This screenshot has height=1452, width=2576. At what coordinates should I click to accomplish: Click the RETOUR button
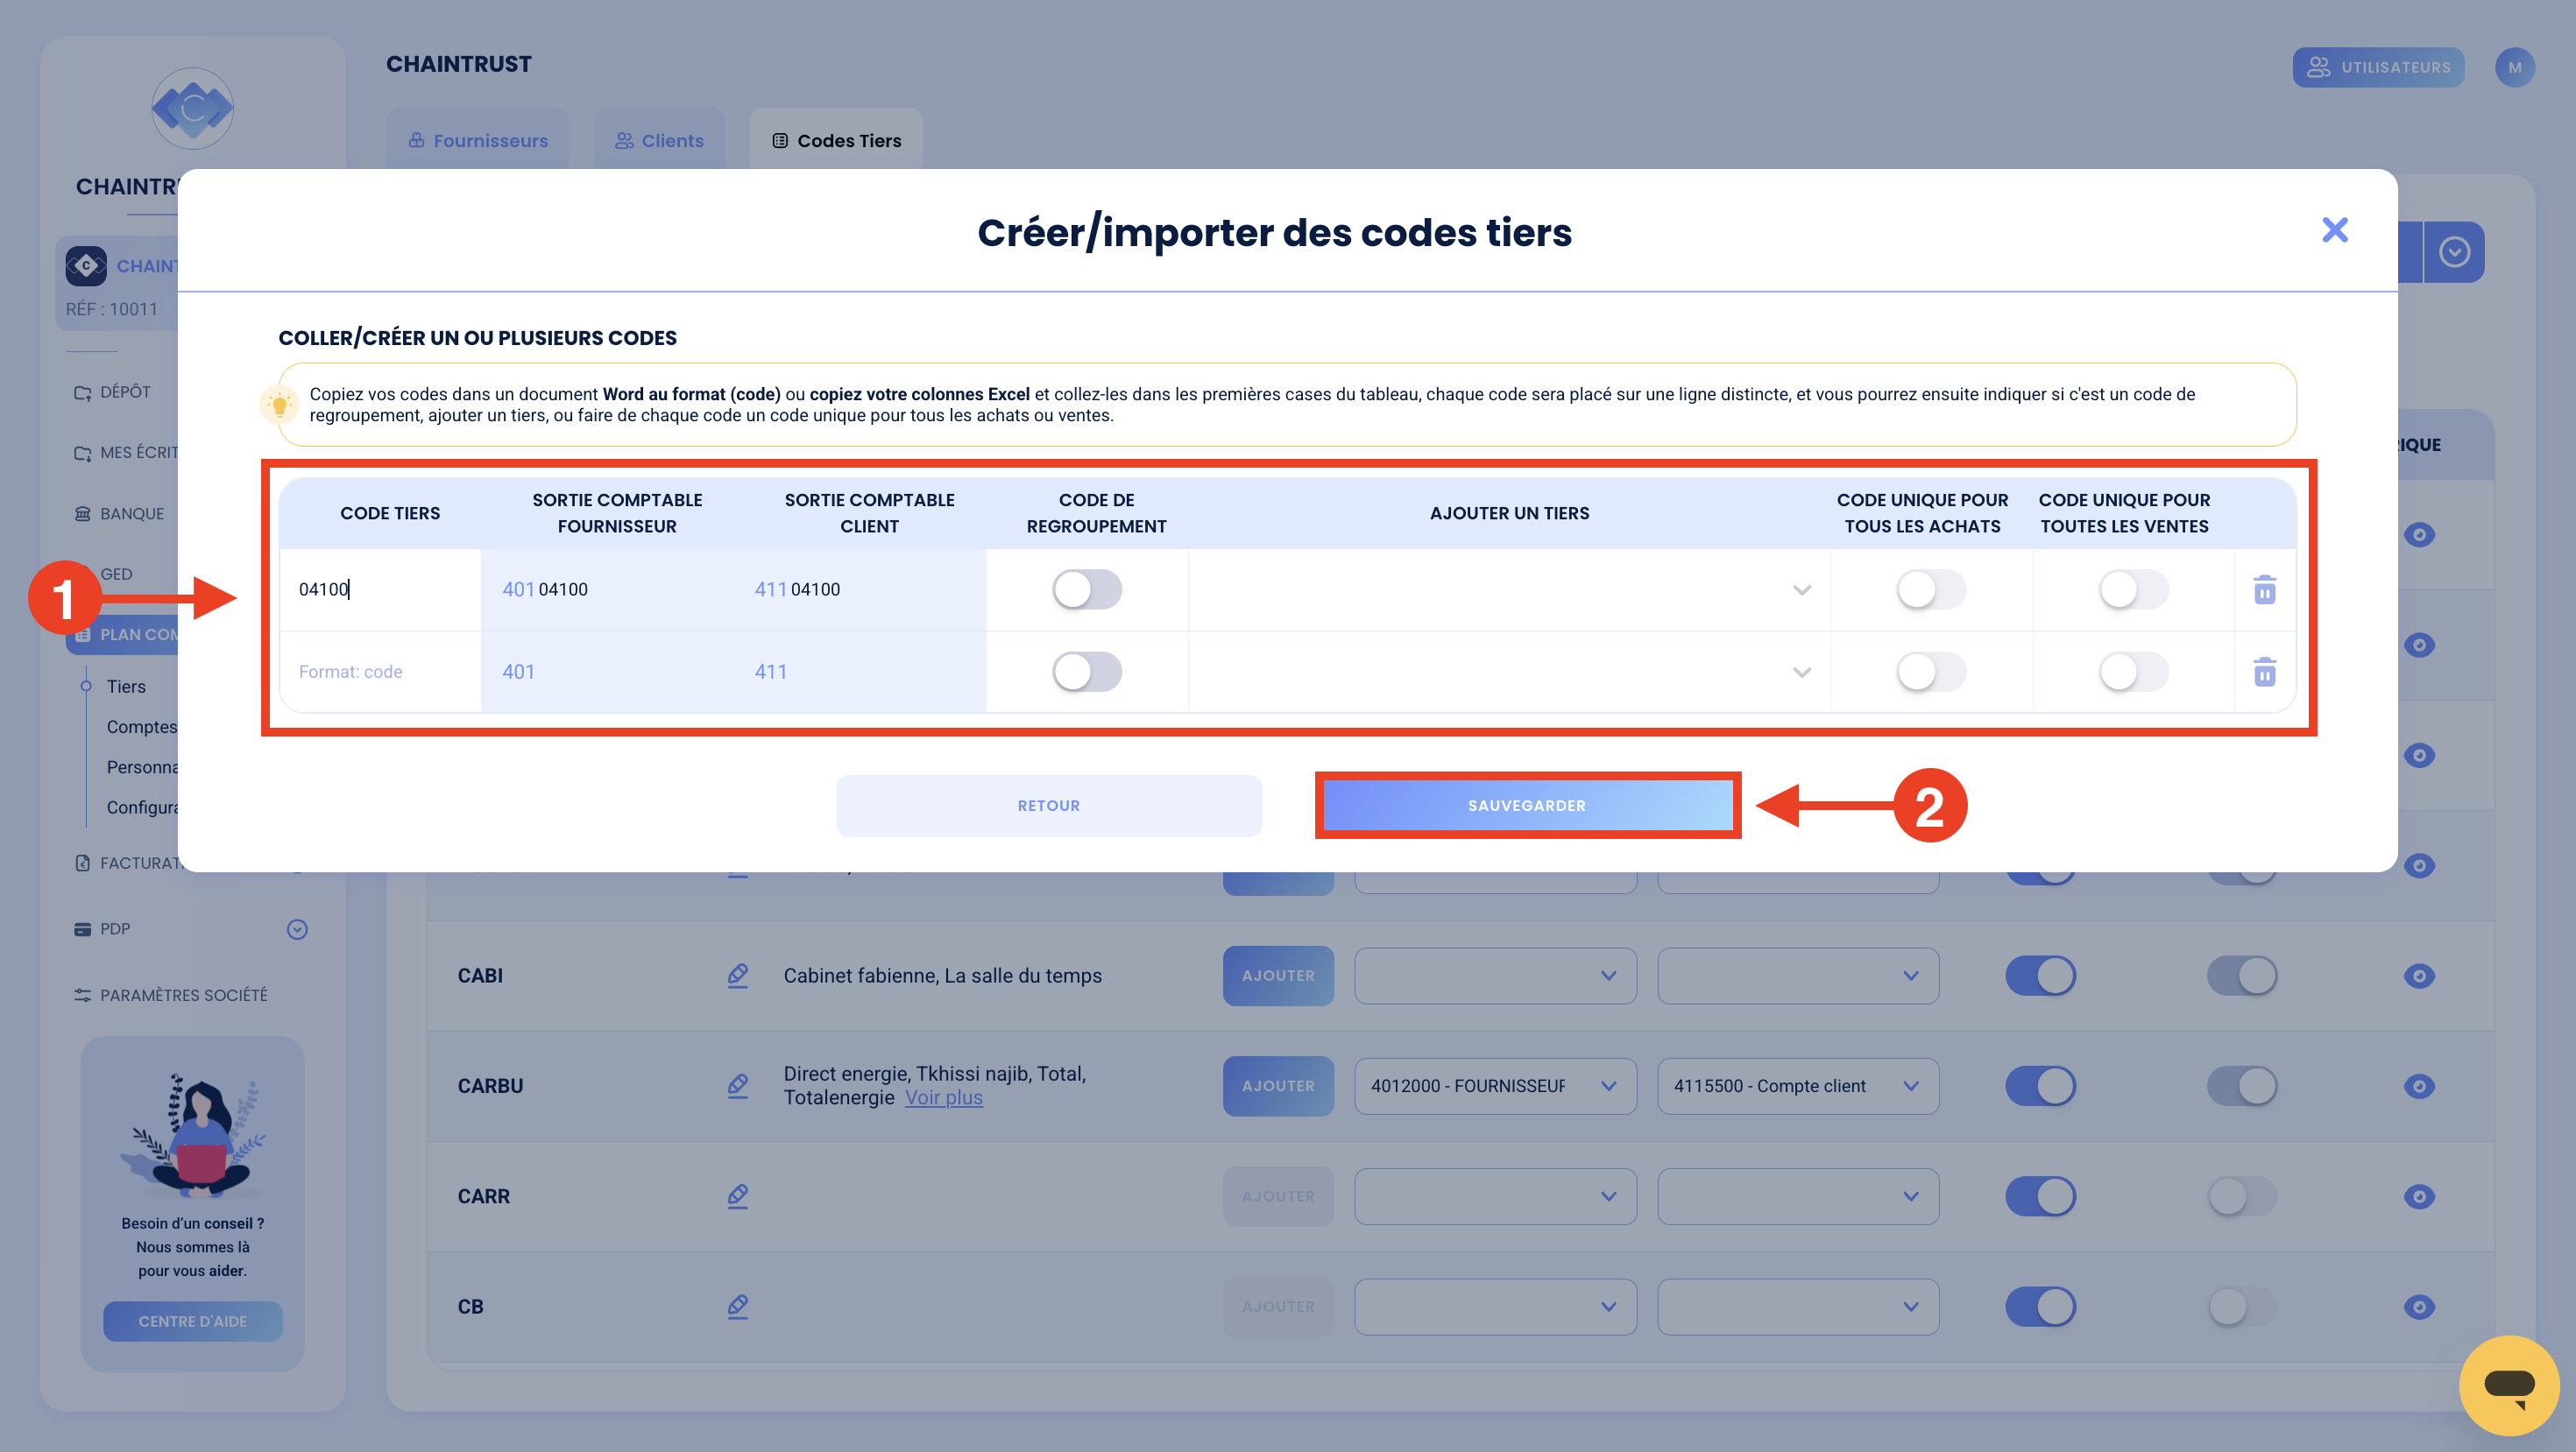[1048, 805]
